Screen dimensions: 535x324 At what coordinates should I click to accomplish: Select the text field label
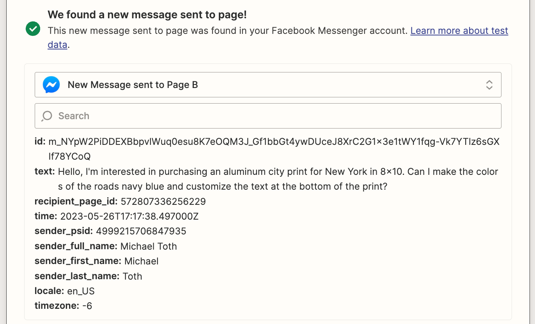44,172
